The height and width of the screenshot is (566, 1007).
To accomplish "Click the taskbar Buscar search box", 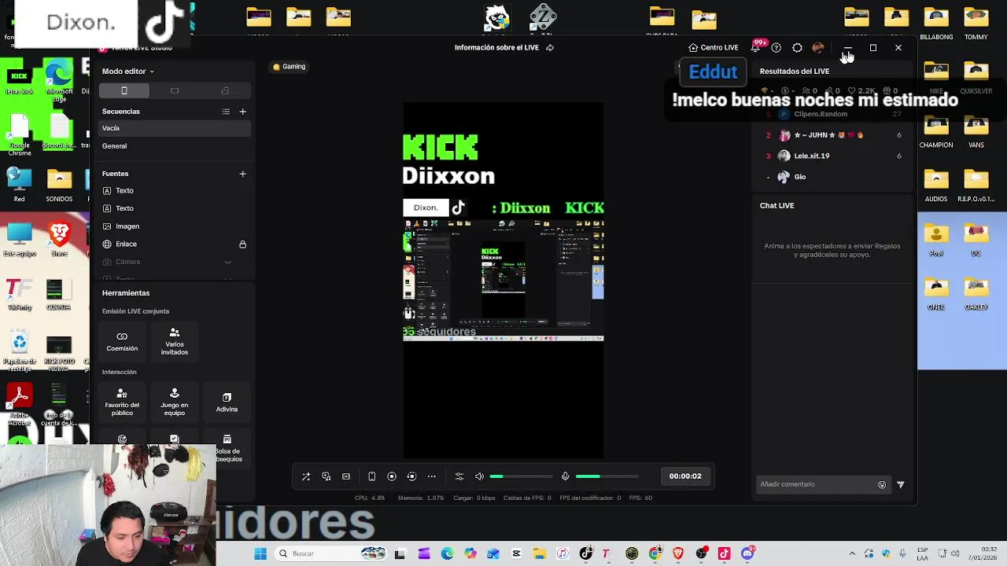I will point(330,553).
